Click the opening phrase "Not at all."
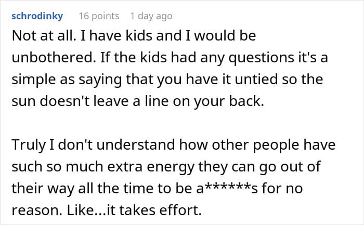Viewport: 364px width, 225px height. [44, 36]
